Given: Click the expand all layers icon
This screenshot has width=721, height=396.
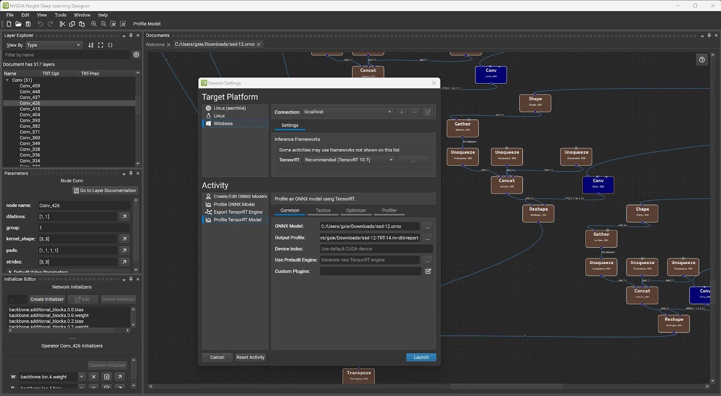Looking at the screenshot, I should (100, 45).
